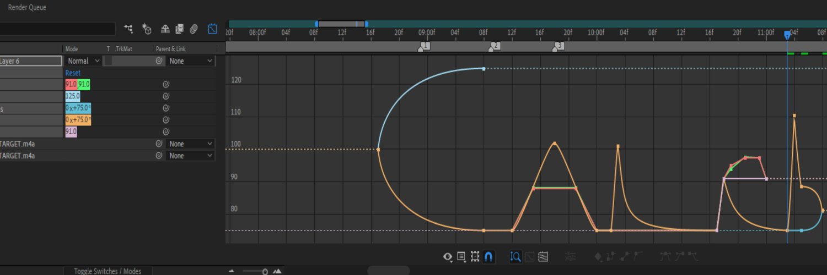Click composition marker 2 on timeline
This screenshot has height=275, width=827.
pyautogui.click(x=494, y=46)
